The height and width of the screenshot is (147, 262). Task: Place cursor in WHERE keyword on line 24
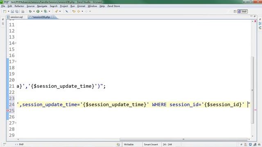pyautogui.click(x=159, y=105)
